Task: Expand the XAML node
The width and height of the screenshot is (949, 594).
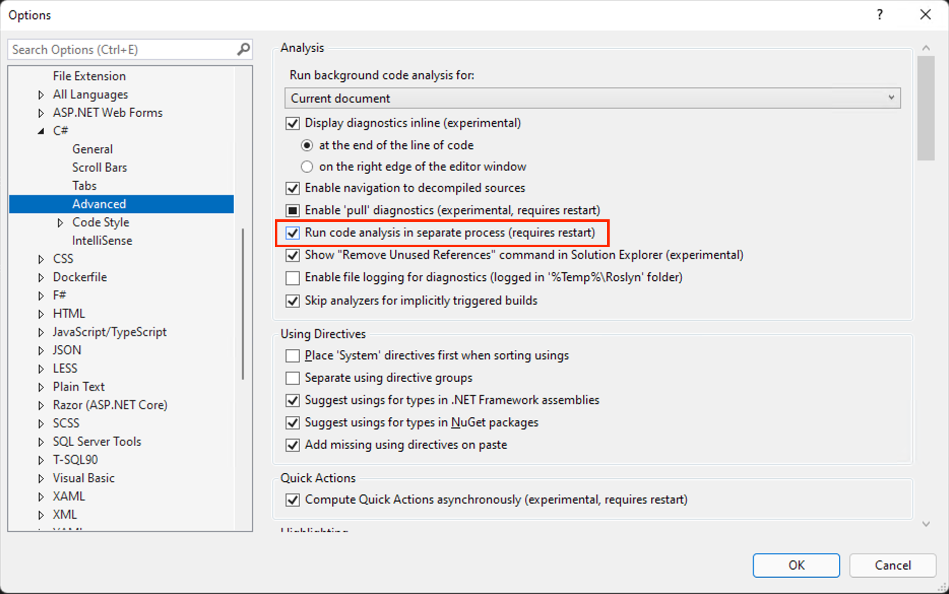Action: click(41, 497)
